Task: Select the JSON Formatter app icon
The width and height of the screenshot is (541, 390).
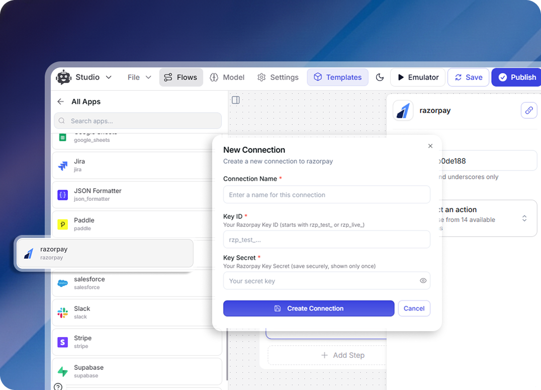Action: pos(62,195)
